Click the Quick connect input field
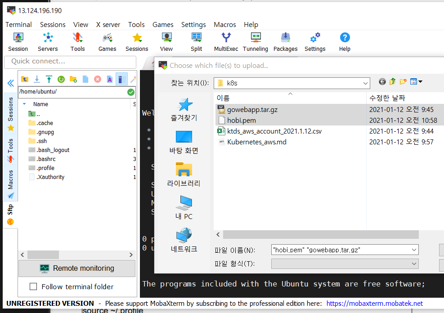The image size is (444, 313). click(x=70, y=62)
